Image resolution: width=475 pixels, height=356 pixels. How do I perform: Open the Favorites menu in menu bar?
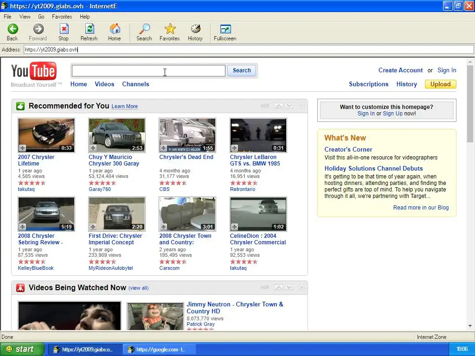62,17
